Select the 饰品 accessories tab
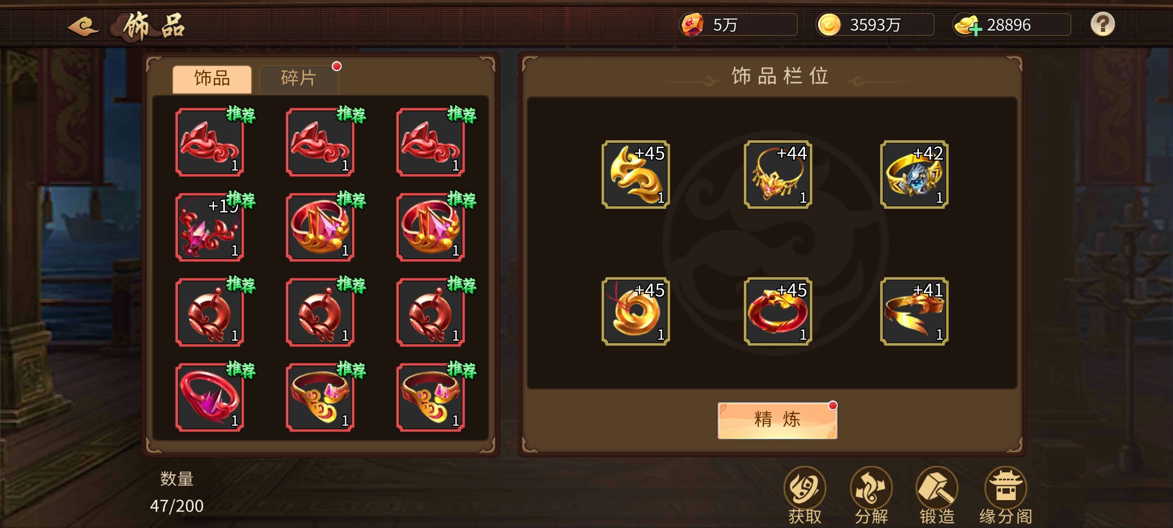The height and width of the screenshot is (528, 1173). (212, 79)
